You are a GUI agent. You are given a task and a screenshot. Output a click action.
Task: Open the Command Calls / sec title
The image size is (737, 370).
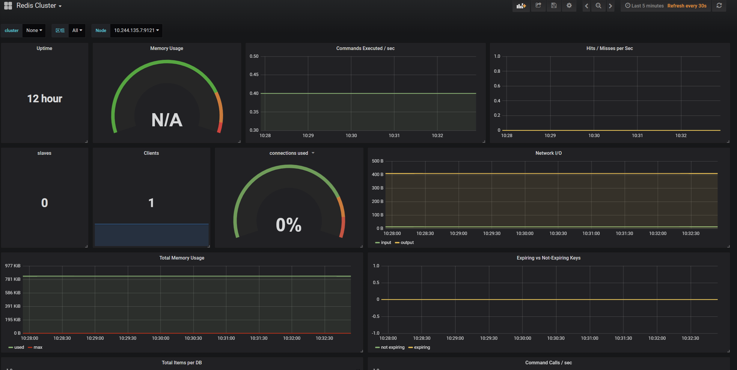click(x=548, y=363)
